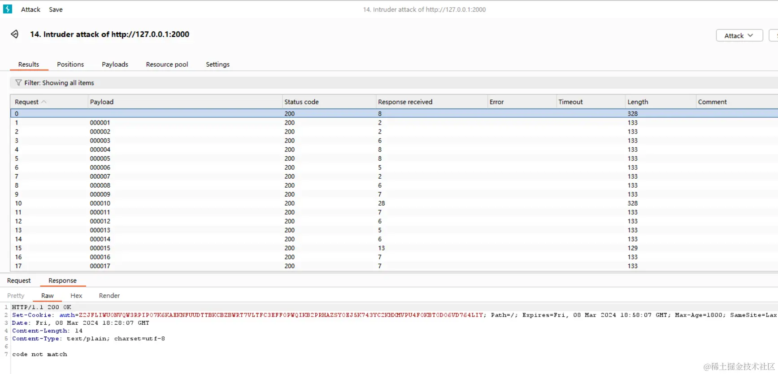Select the row with payload 000003

(394, 141)
